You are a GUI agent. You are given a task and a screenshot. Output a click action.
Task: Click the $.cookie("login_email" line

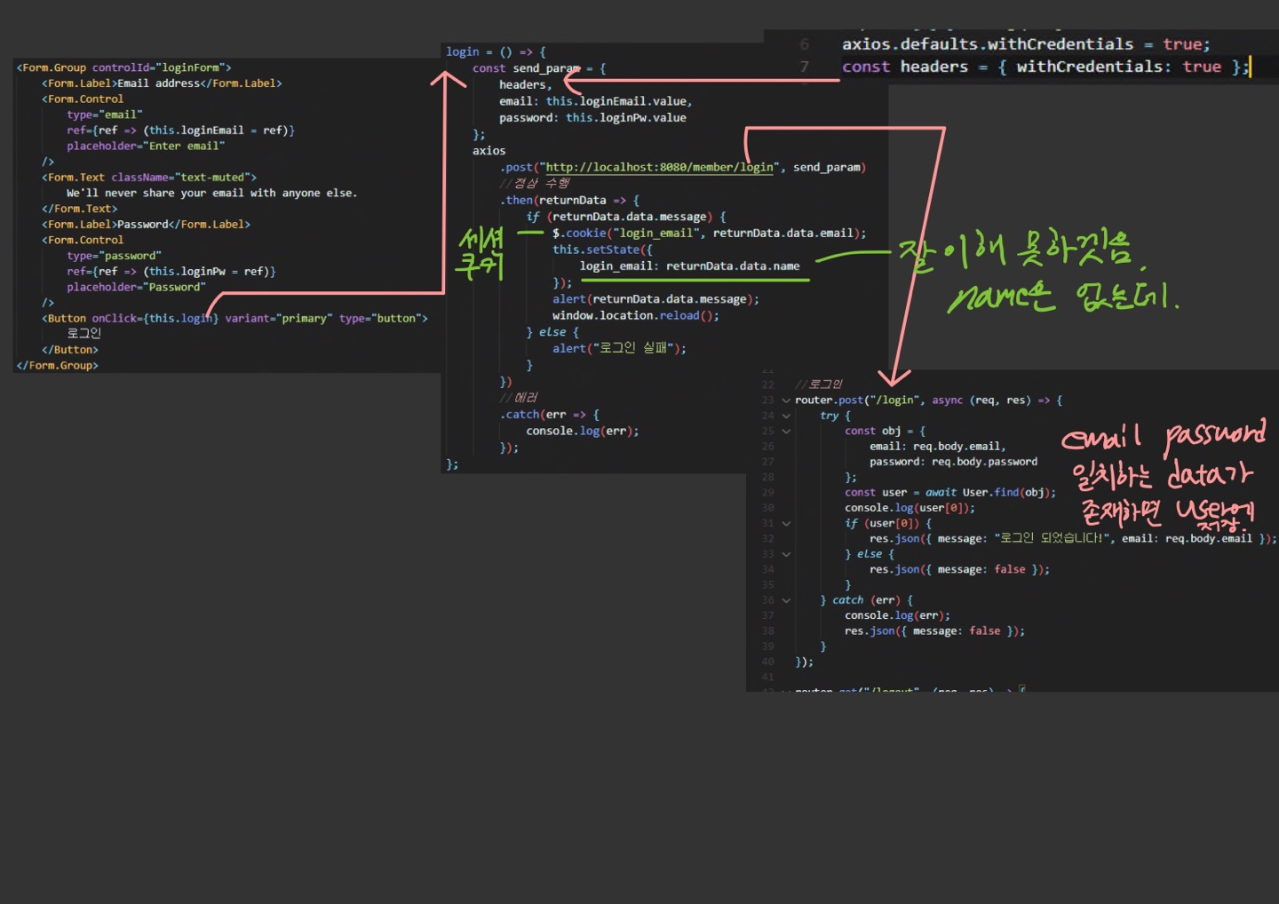[709, 233]
